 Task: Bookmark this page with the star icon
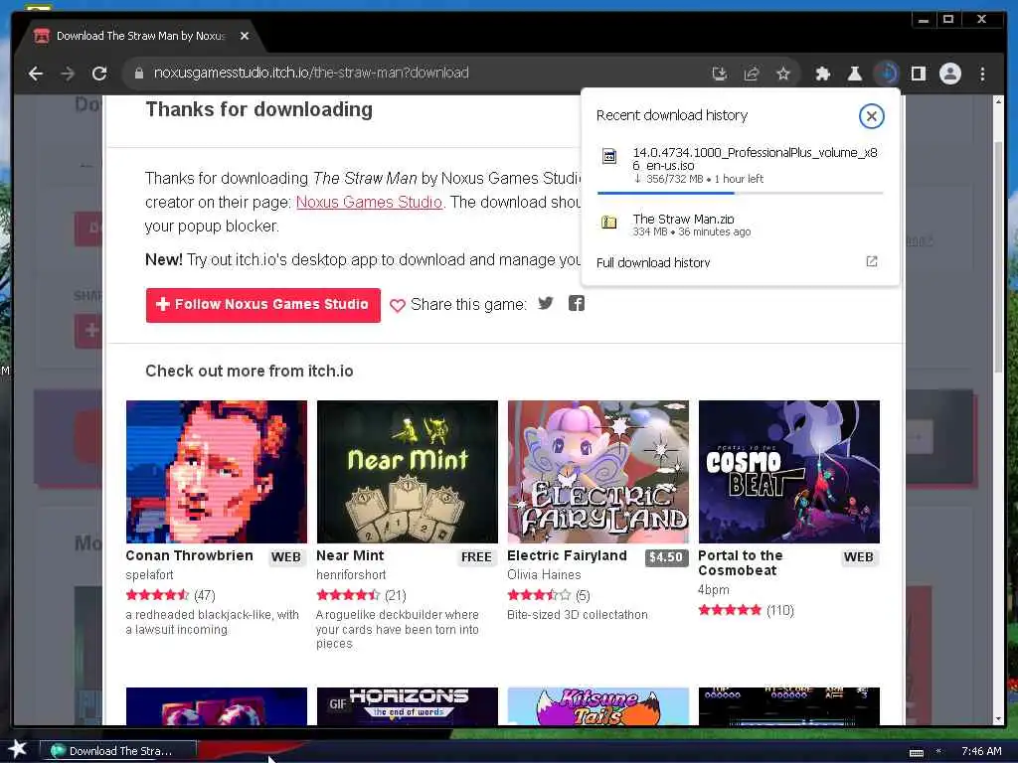[783, 74]
